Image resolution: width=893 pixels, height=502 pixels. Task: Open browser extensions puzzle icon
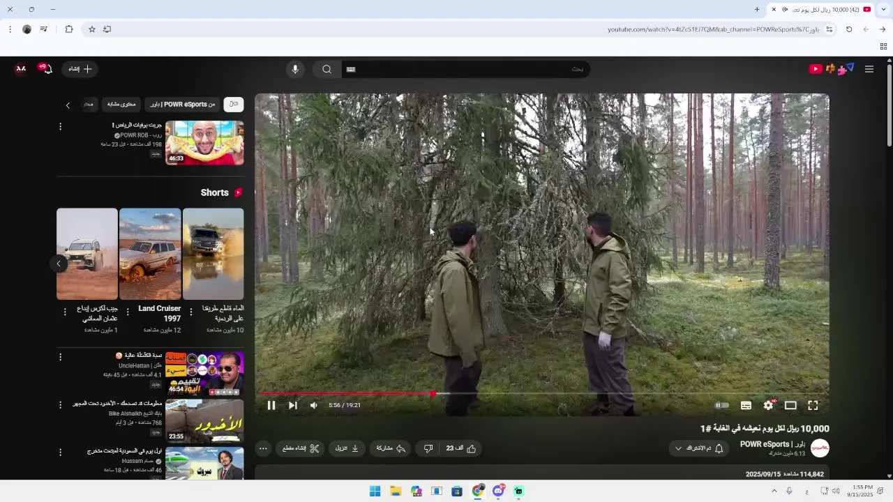[x=69, y=29]
